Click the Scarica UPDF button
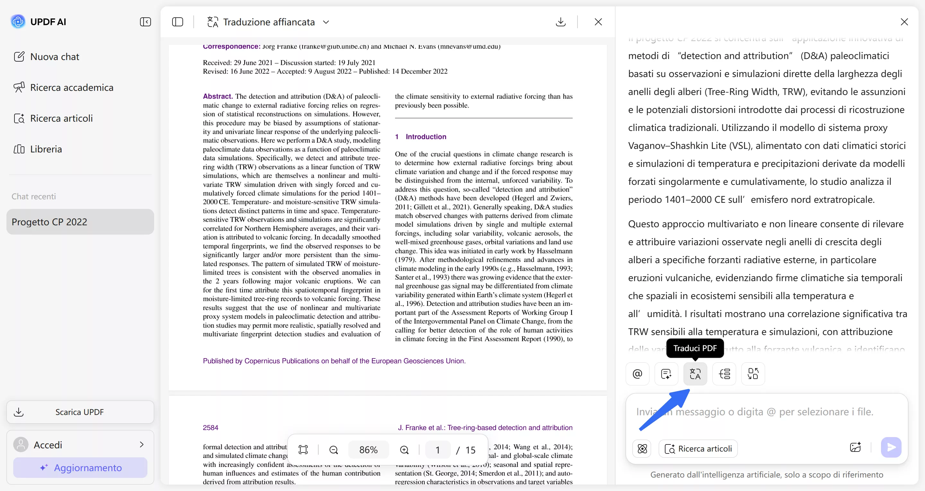Screen dimensions: 925x491 80,412
